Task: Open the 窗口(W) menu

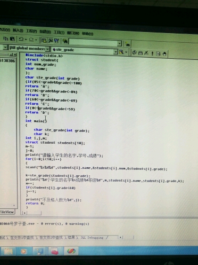Action: click(x=73, y=33)
